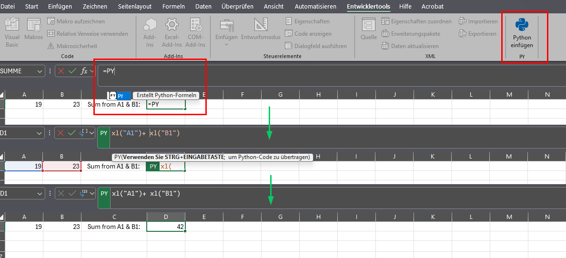Open the COM-Add-Ins dialog
Image resolution: width=566 pixels, height=258 pixels.
coord(195,32)
